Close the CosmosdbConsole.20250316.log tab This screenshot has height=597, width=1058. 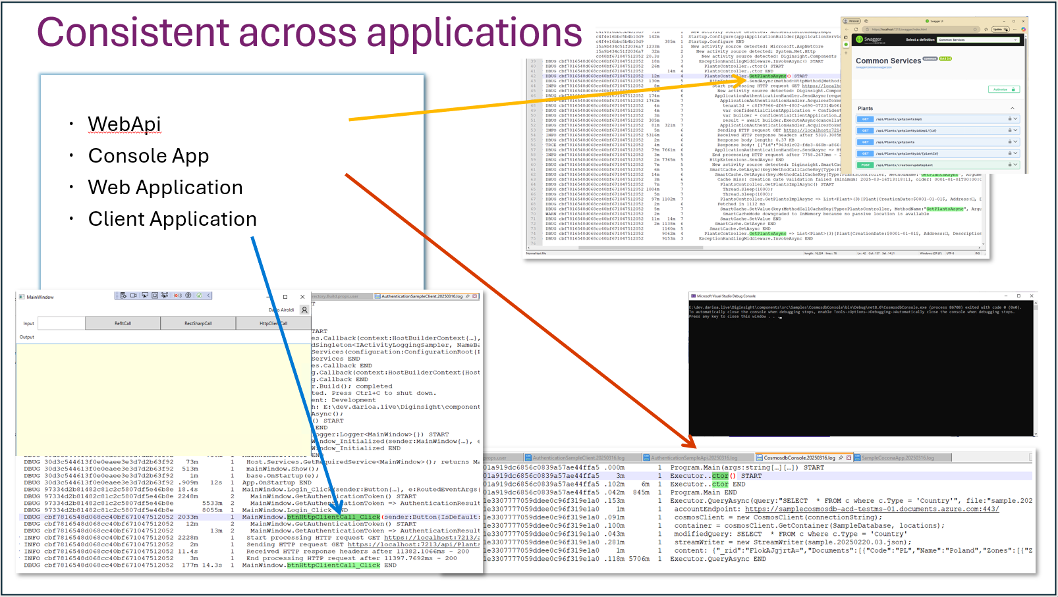[849, 457]
